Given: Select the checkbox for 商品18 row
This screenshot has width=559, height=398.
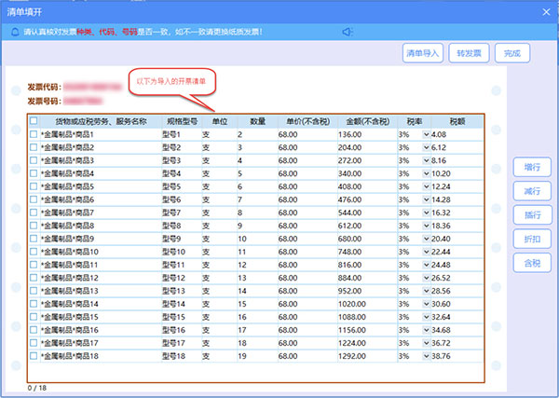Looking at the screenshot, I should (34, 356).
